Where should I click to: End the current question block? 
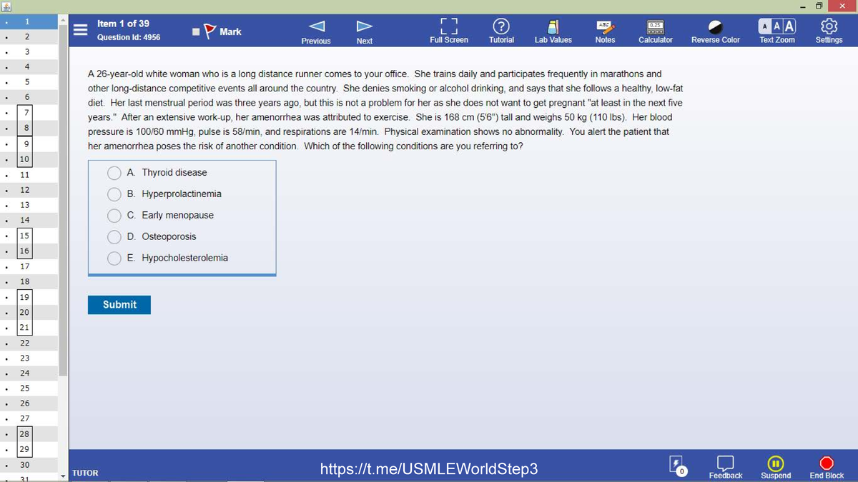click(x=826, y=466)
